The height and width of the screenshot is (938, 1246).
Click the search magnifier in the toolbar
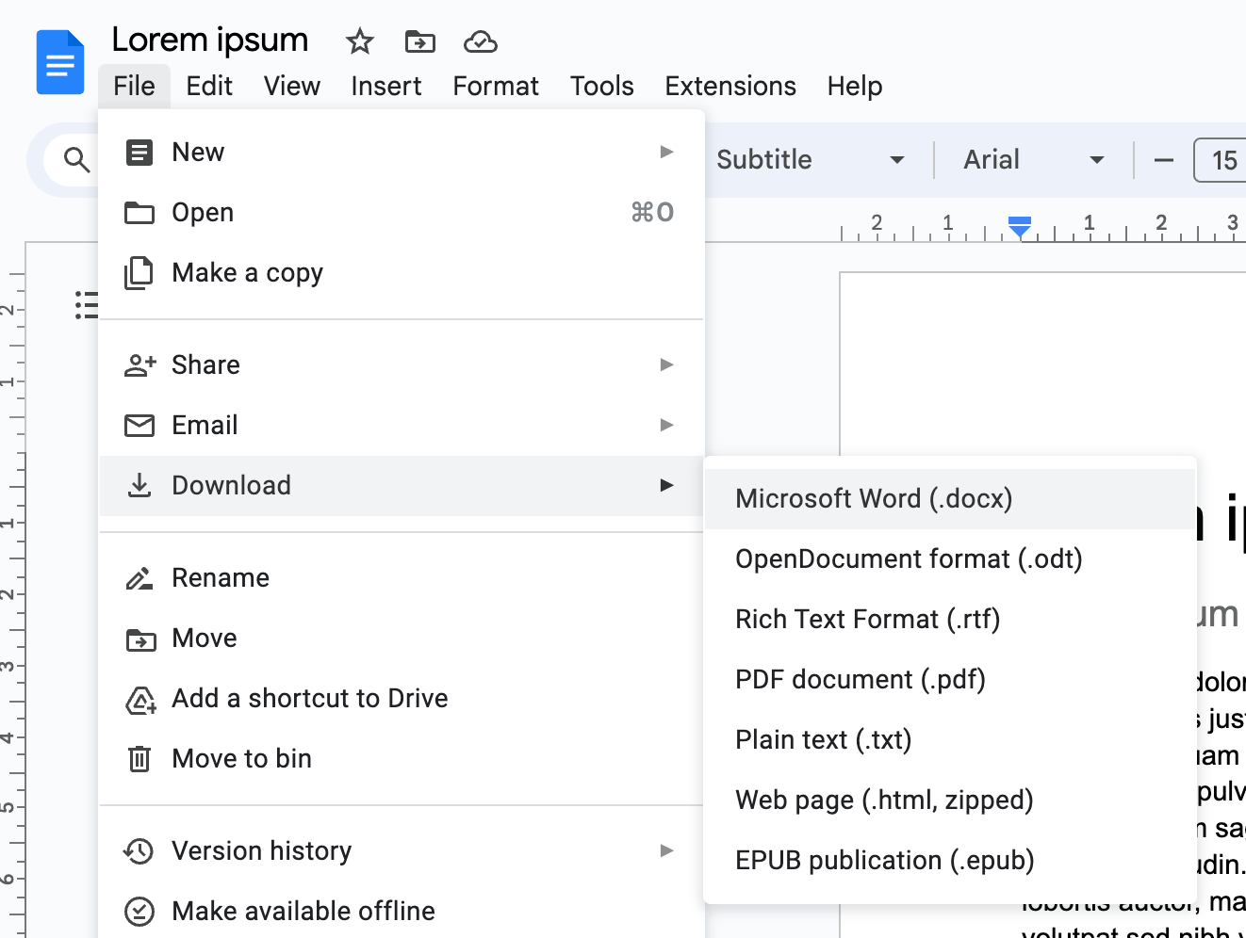(x=76, y=159)
